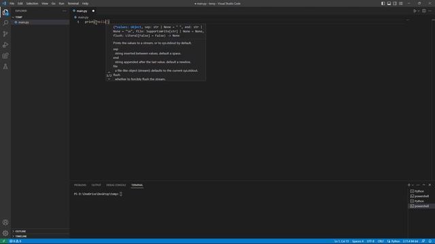Switch to the OUTPUT panel tab
Viewport: 435px width, 244px height.
click(97, 185)
